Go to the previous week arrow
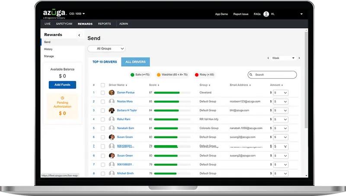Screen dimensions: 346x196 (269, 58)
